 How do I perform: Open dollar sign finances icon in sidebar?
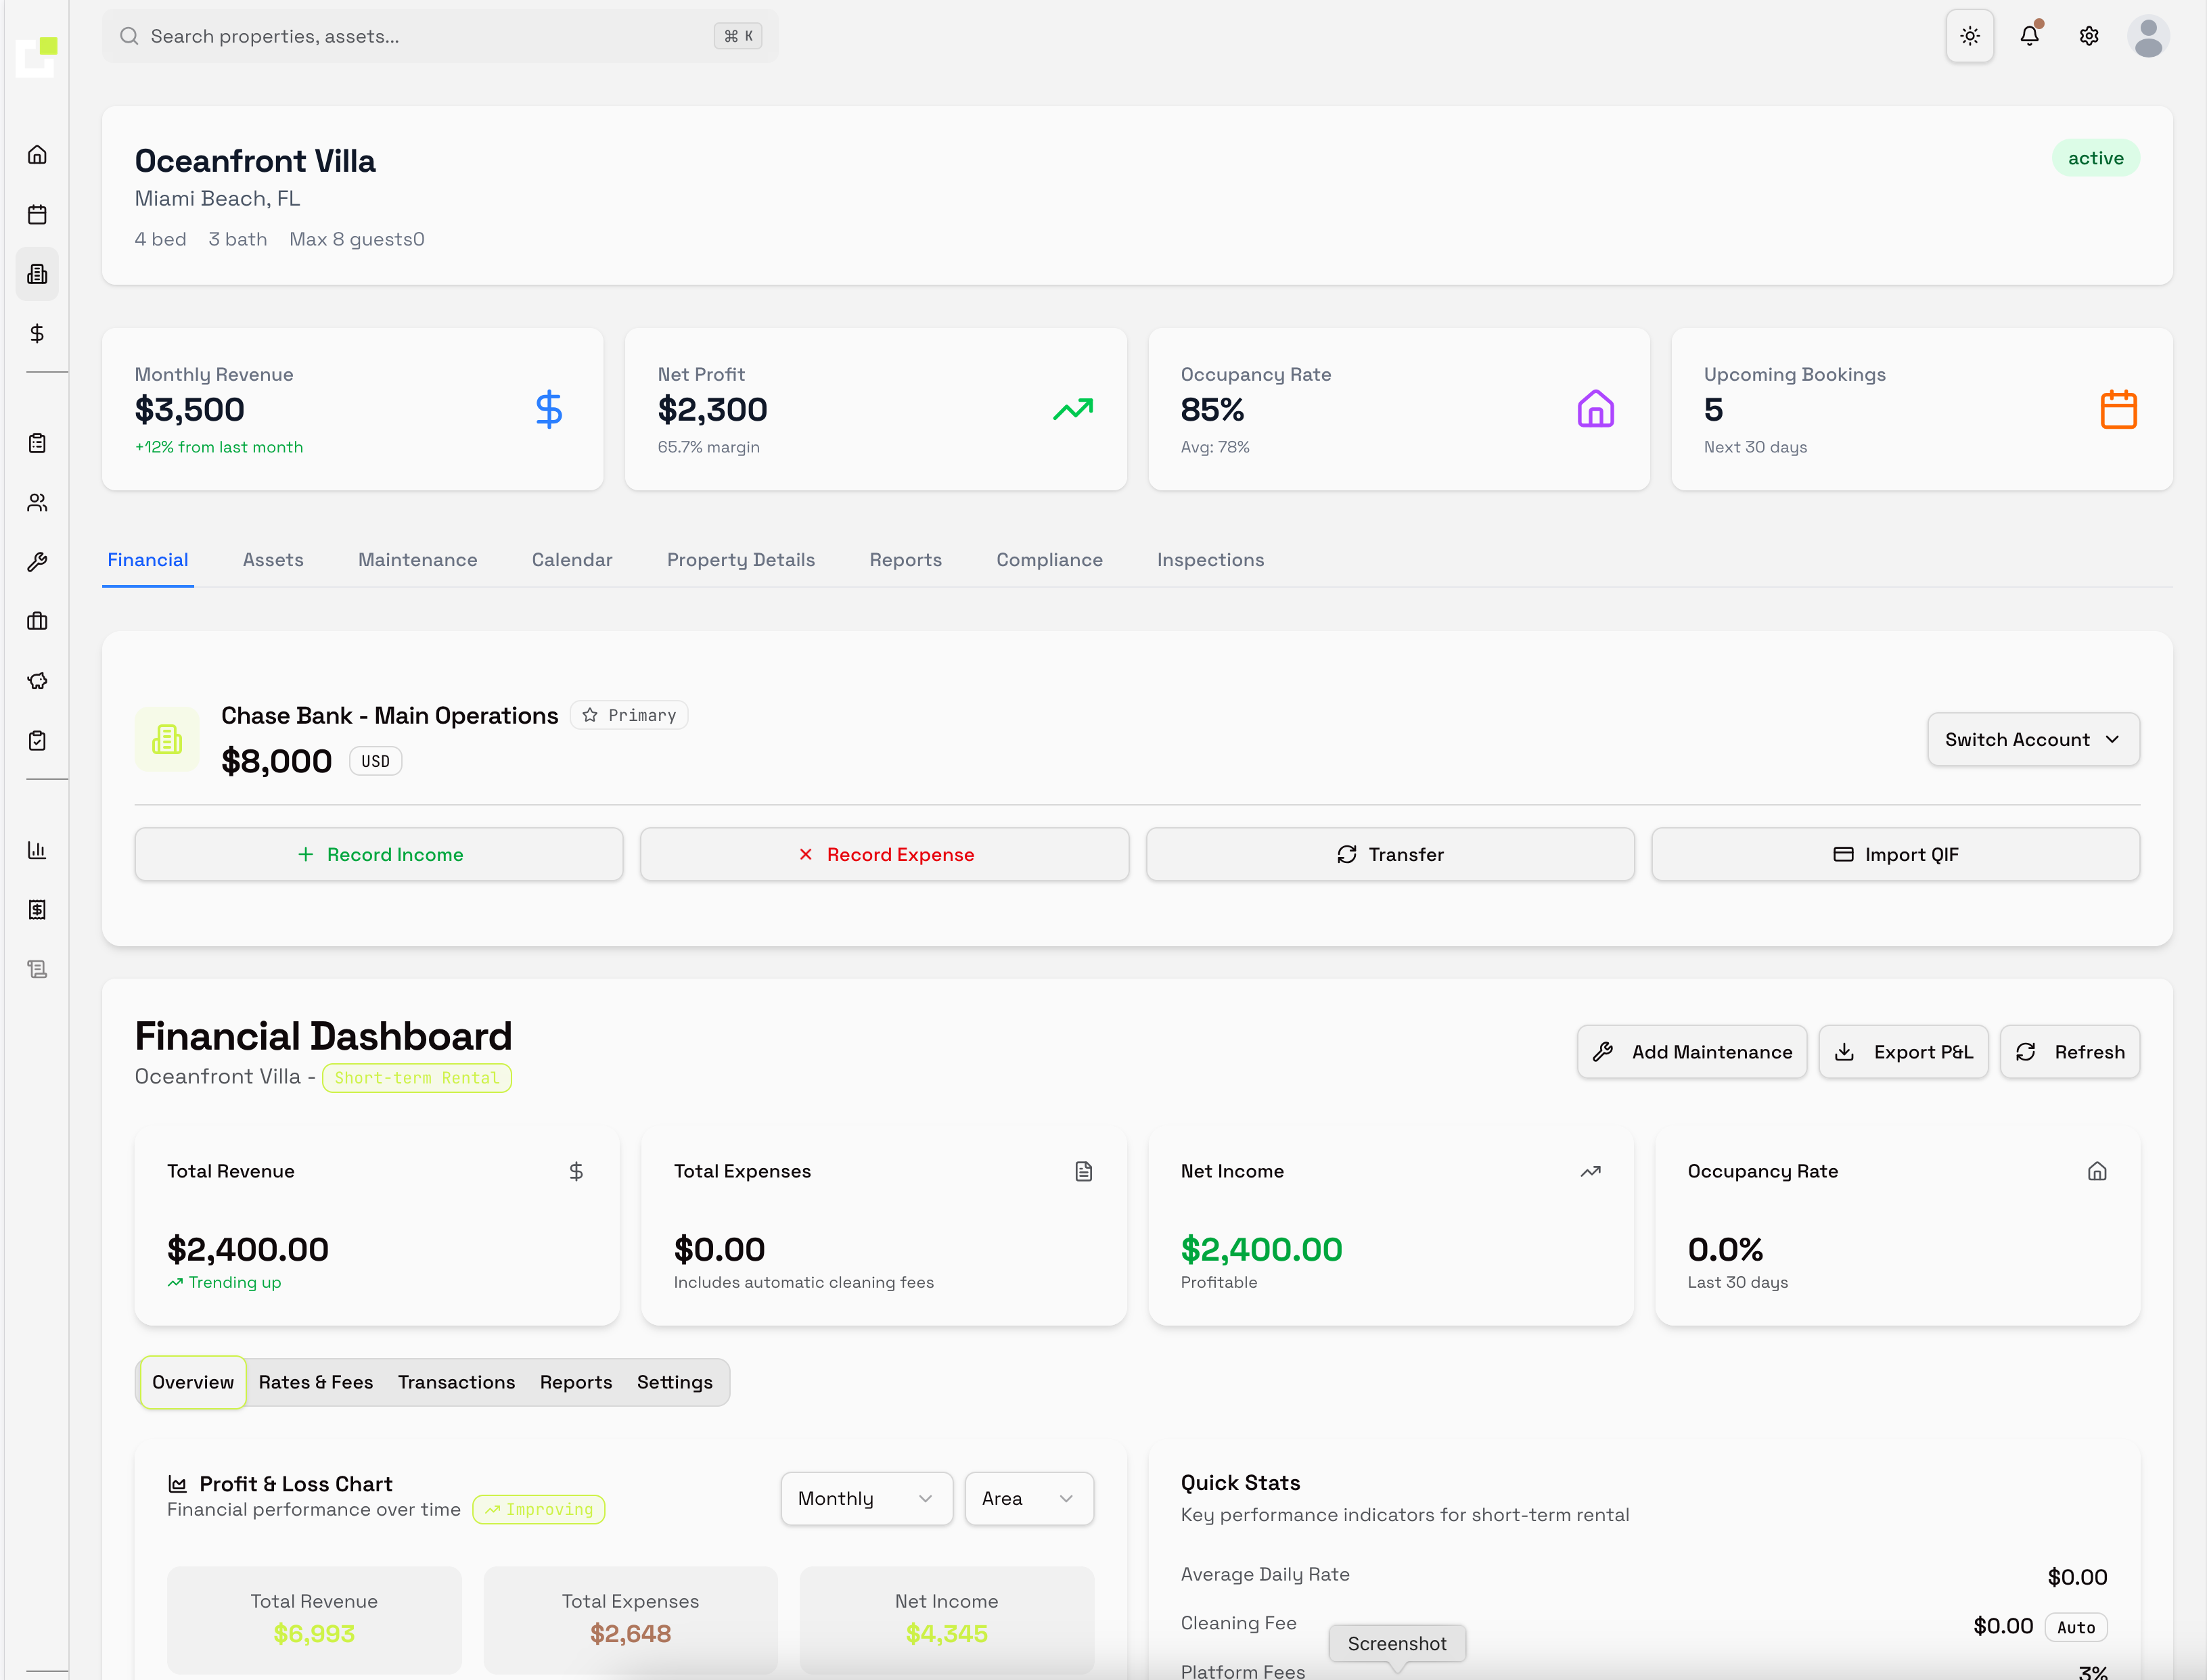[x=37, y=333]
